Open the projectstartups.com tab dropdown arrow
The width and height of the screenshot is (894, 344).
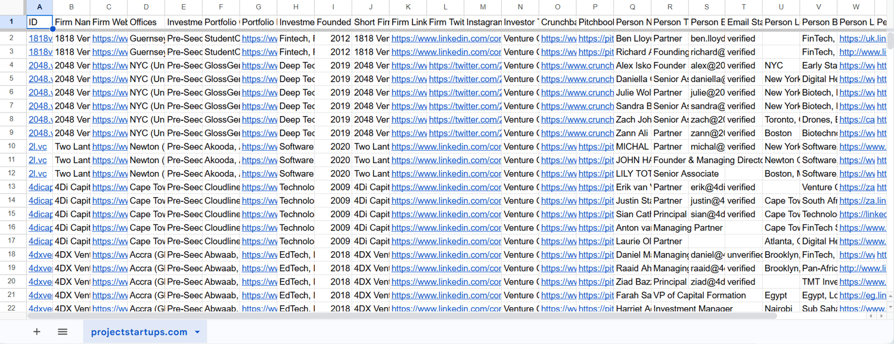pyautogui.click(x=197, y=332)
